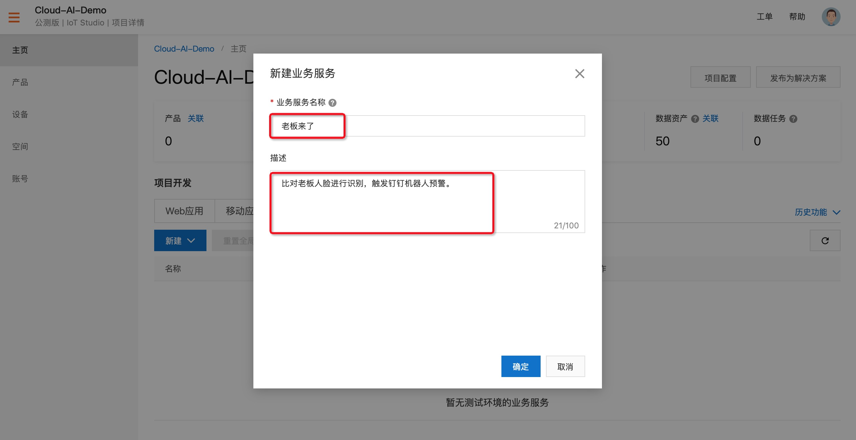Click the 关联 link next to 产品
Screen dimensions: 856x440
tap(195, 119)
